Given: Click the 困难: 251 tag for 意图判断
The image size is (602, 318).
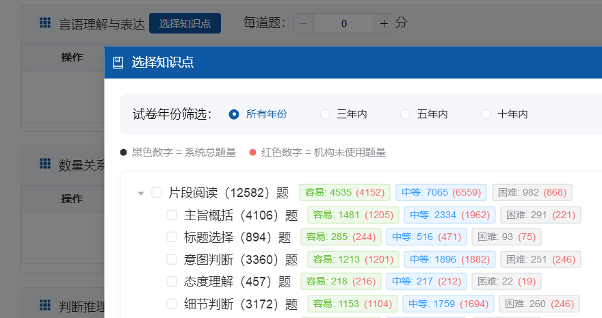Looking at the screenshot, I should pos(540,259).
